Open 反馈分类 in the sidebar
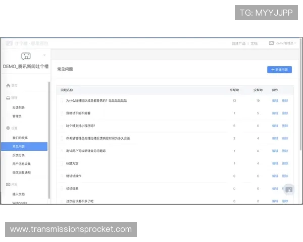This screenshot has width=303, height=242. [19, 155]
